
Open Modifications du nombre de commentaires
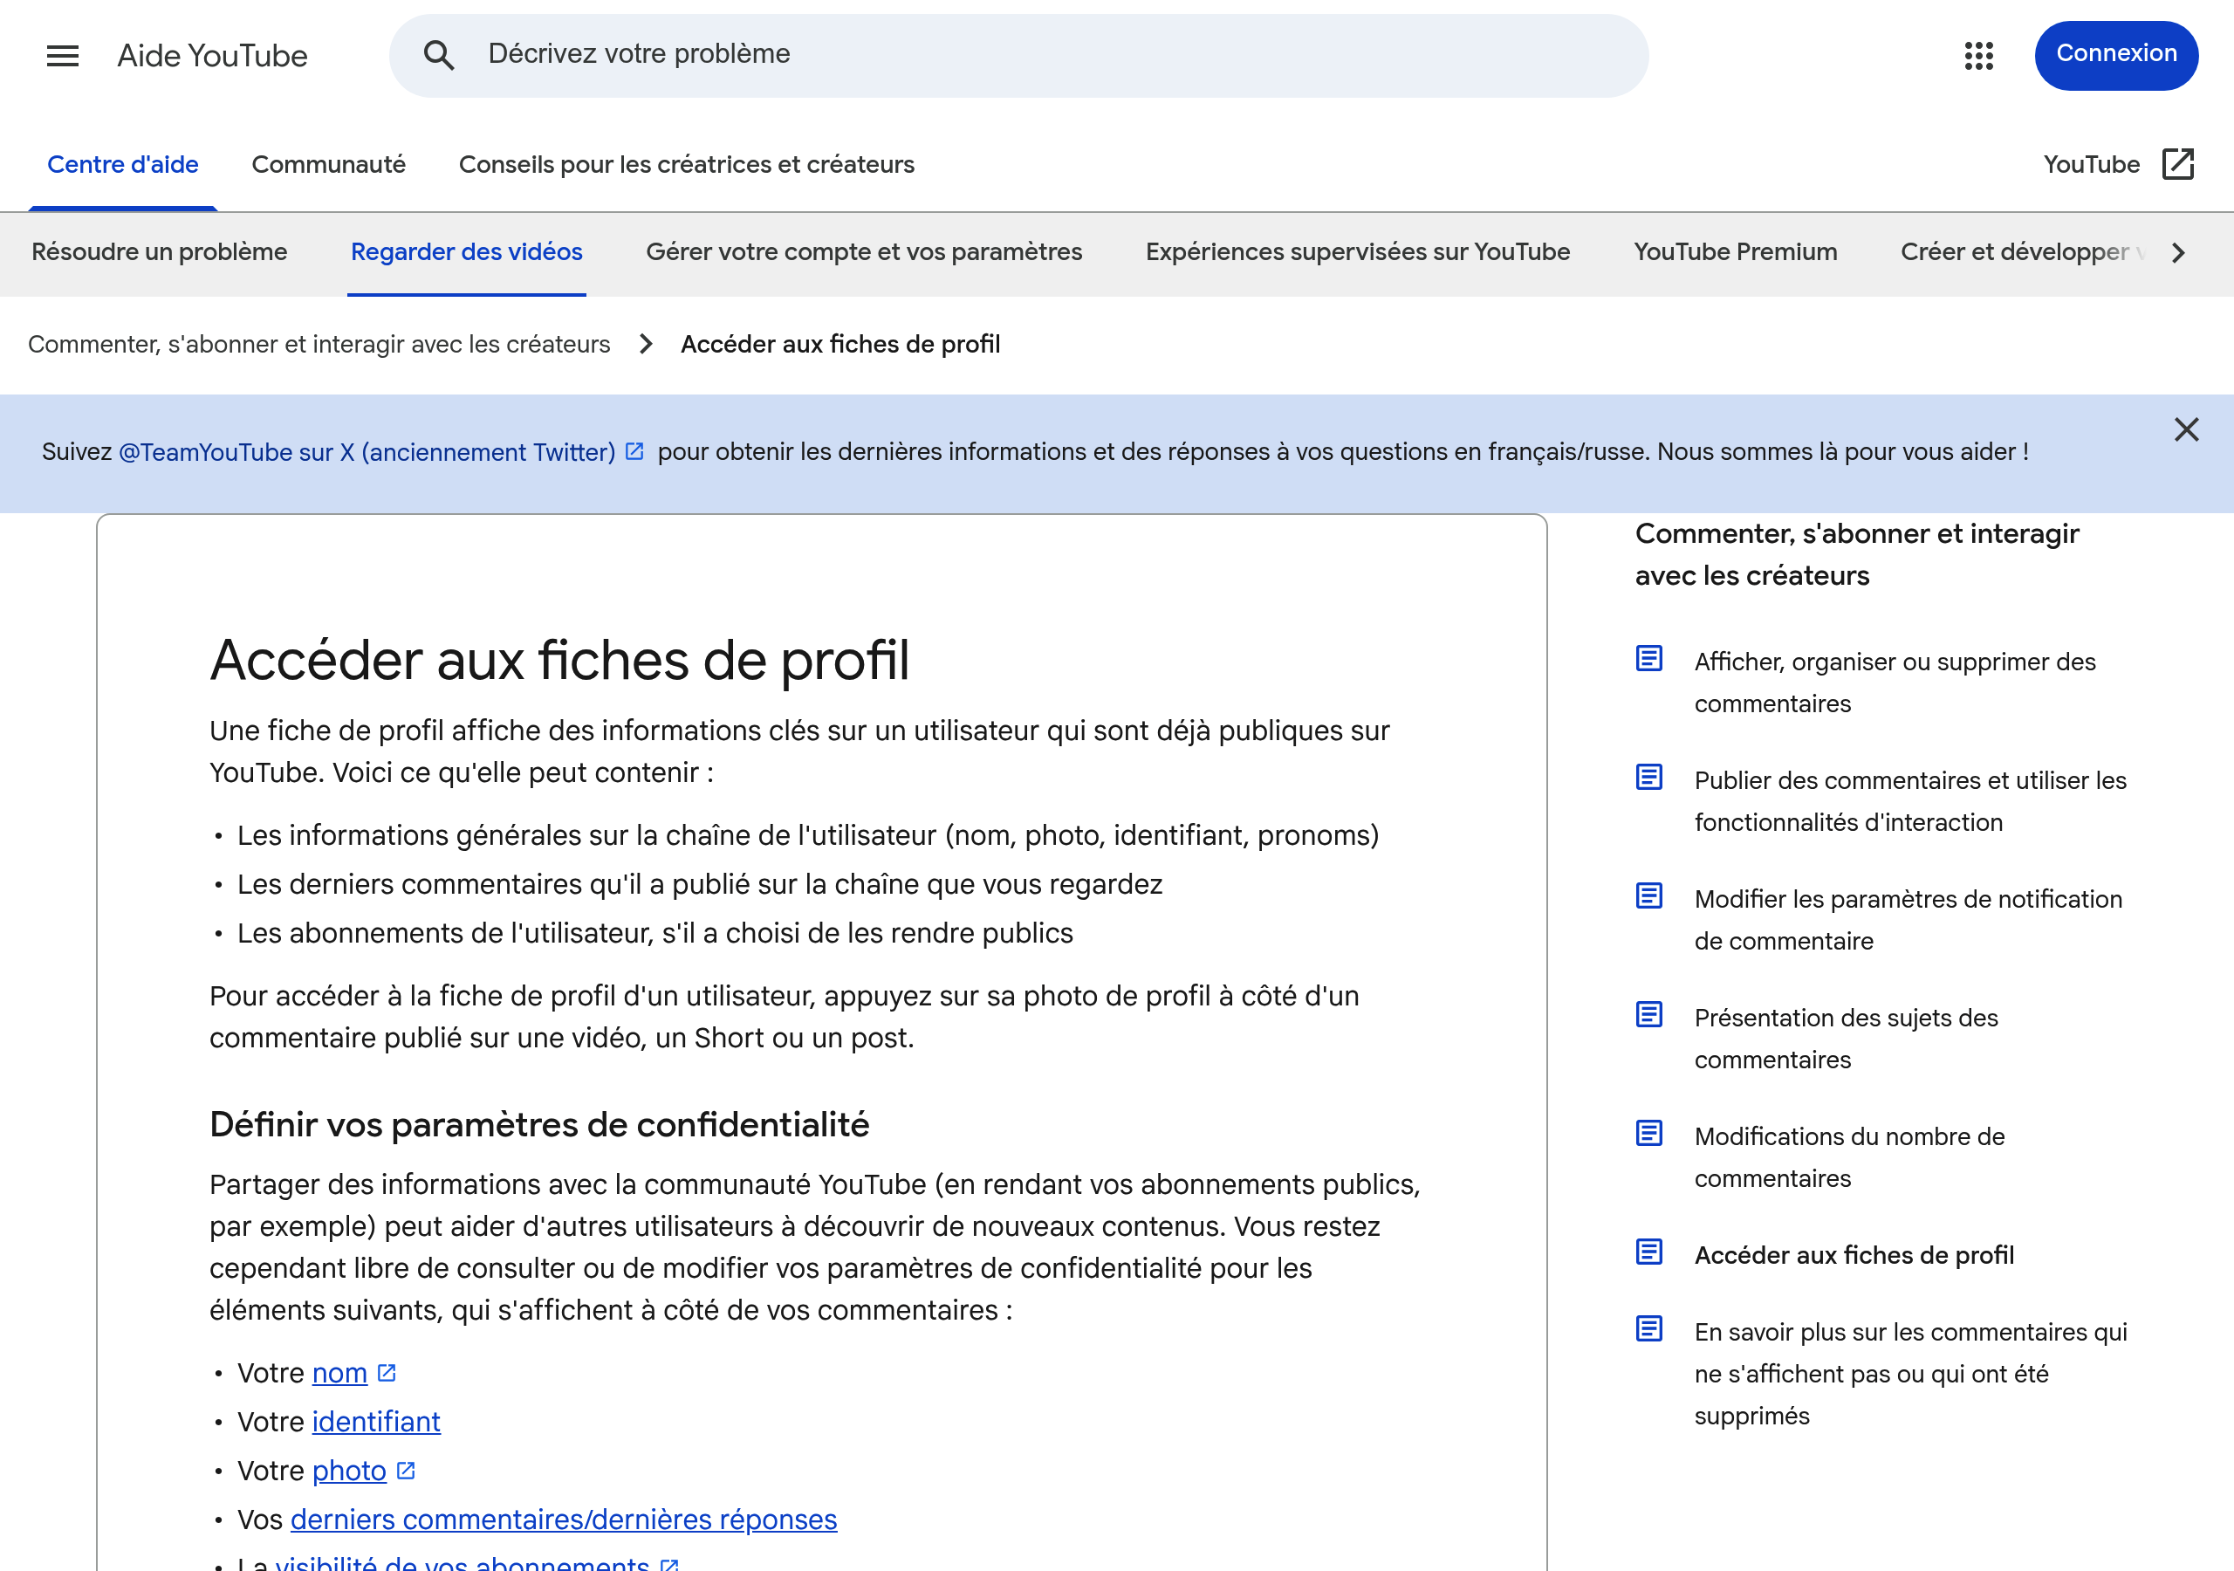(1848, 1157)
